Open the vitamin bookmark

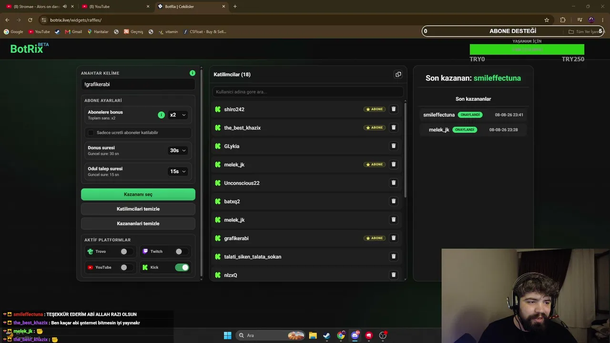[x=168, y=32]
